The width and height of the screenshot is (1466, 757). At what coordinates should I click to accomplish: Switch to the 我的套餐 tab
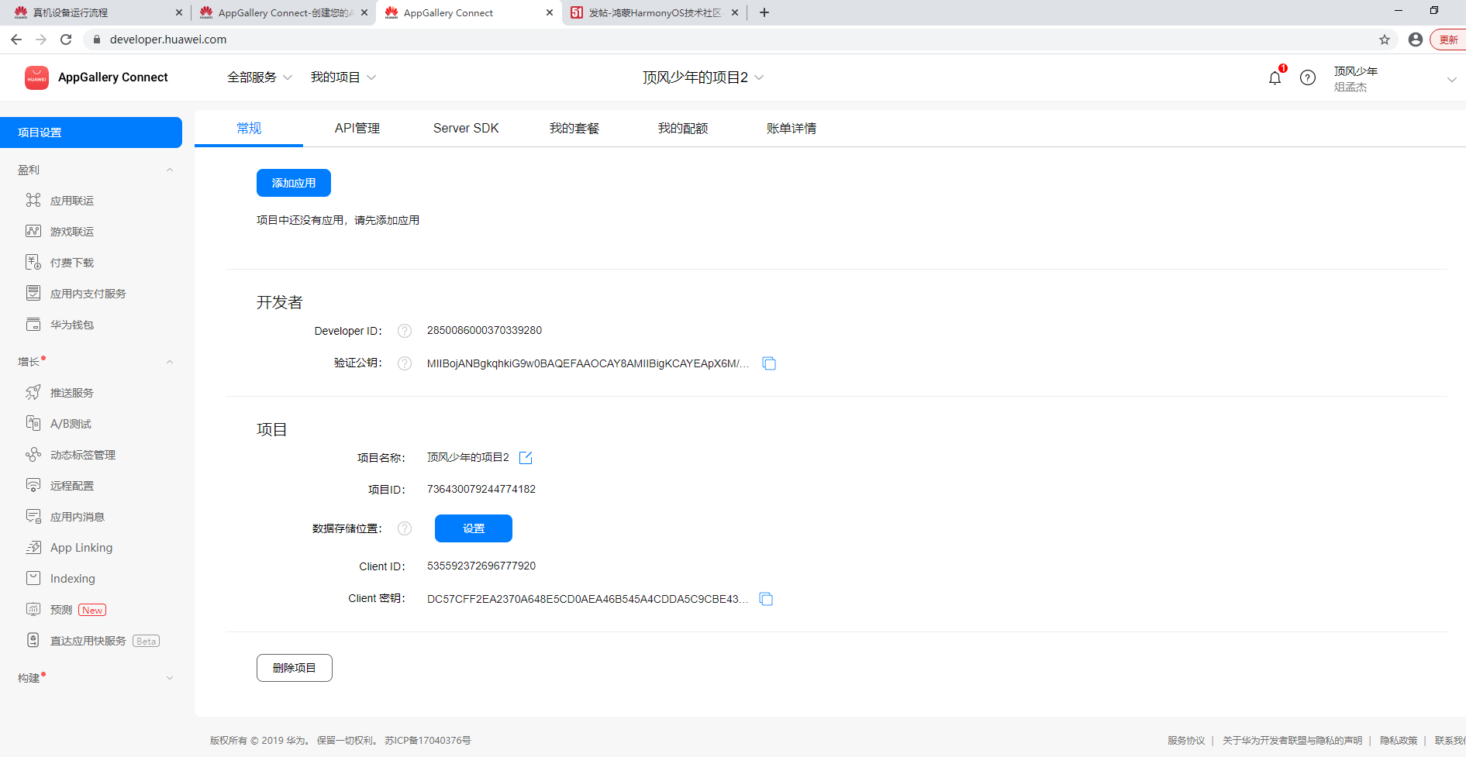click(x=574, y=129)
